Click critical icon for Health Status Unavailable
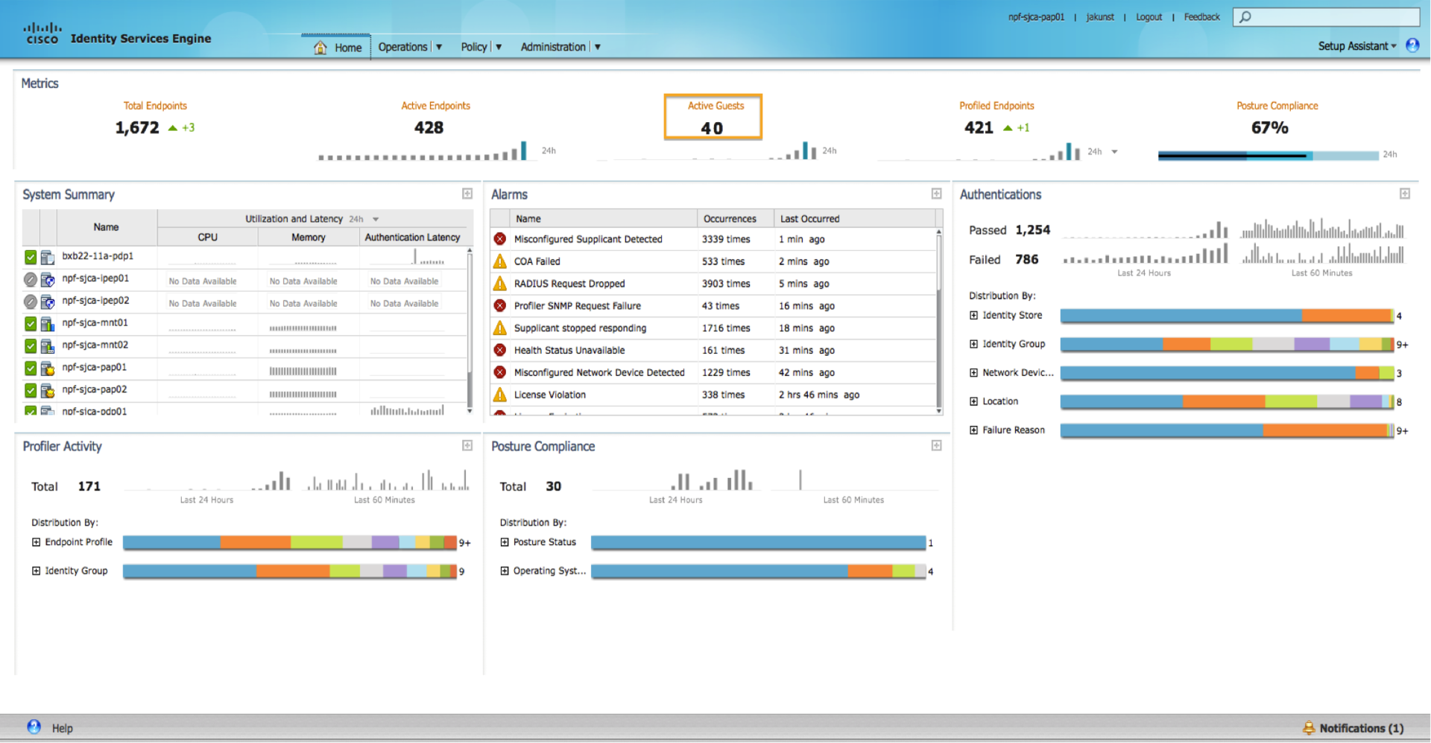 (x=500, y=350)
